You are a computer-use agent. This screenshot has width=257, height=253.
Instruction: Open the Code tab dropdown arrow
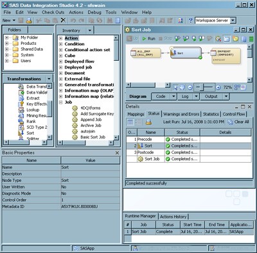(x=173, y=97)
